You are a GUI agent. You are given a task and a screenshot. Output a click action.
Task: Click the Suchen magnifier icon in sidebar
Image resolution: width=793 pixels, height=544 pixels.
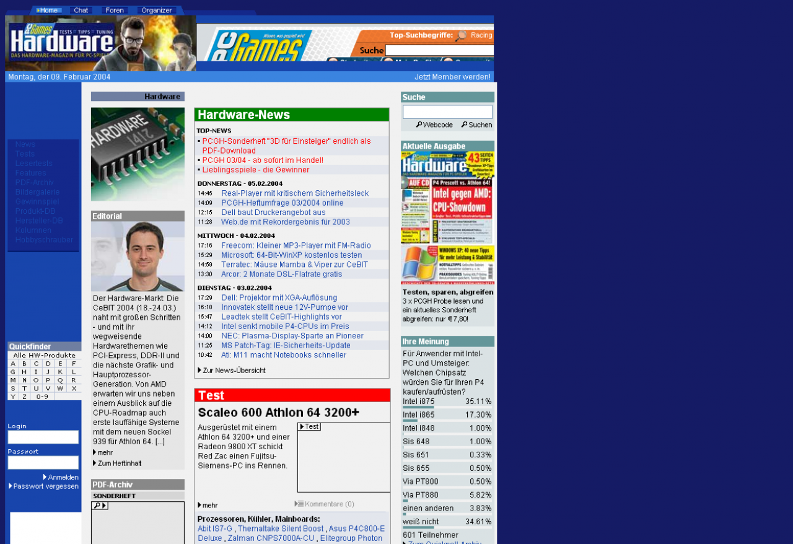pyautogui.click(x=464, y=125)
